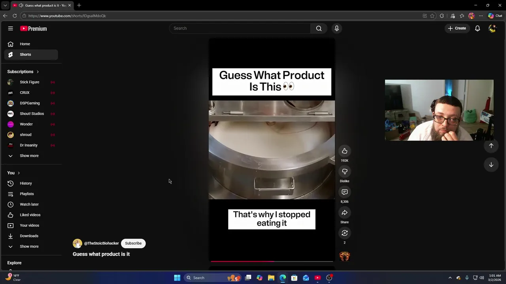This screenshot has height=284, width=506.
Task: Open watch History
Action: [31, 183]
